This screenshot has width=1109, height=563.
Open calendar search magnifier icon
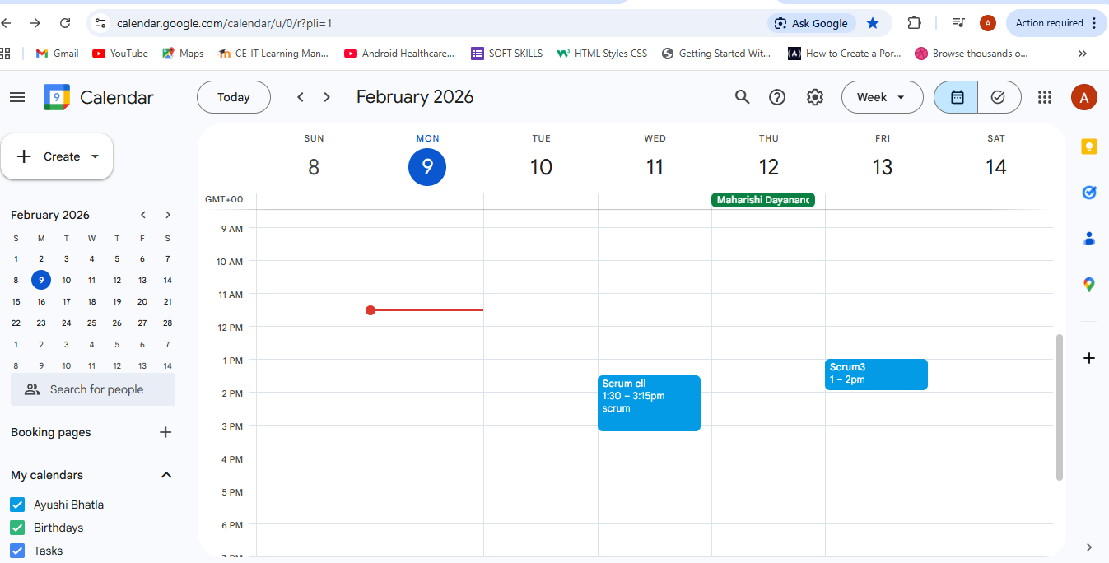click(x=742, y=97)
